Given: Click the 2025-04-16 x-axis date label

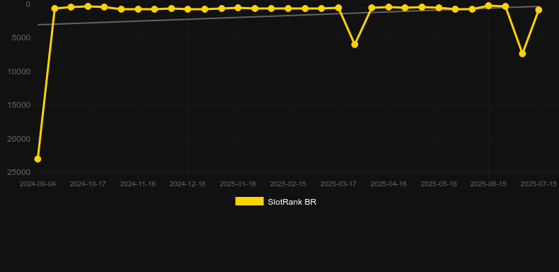Looking at the screenshot, I should pyautogui.click(x=388, y=184).
